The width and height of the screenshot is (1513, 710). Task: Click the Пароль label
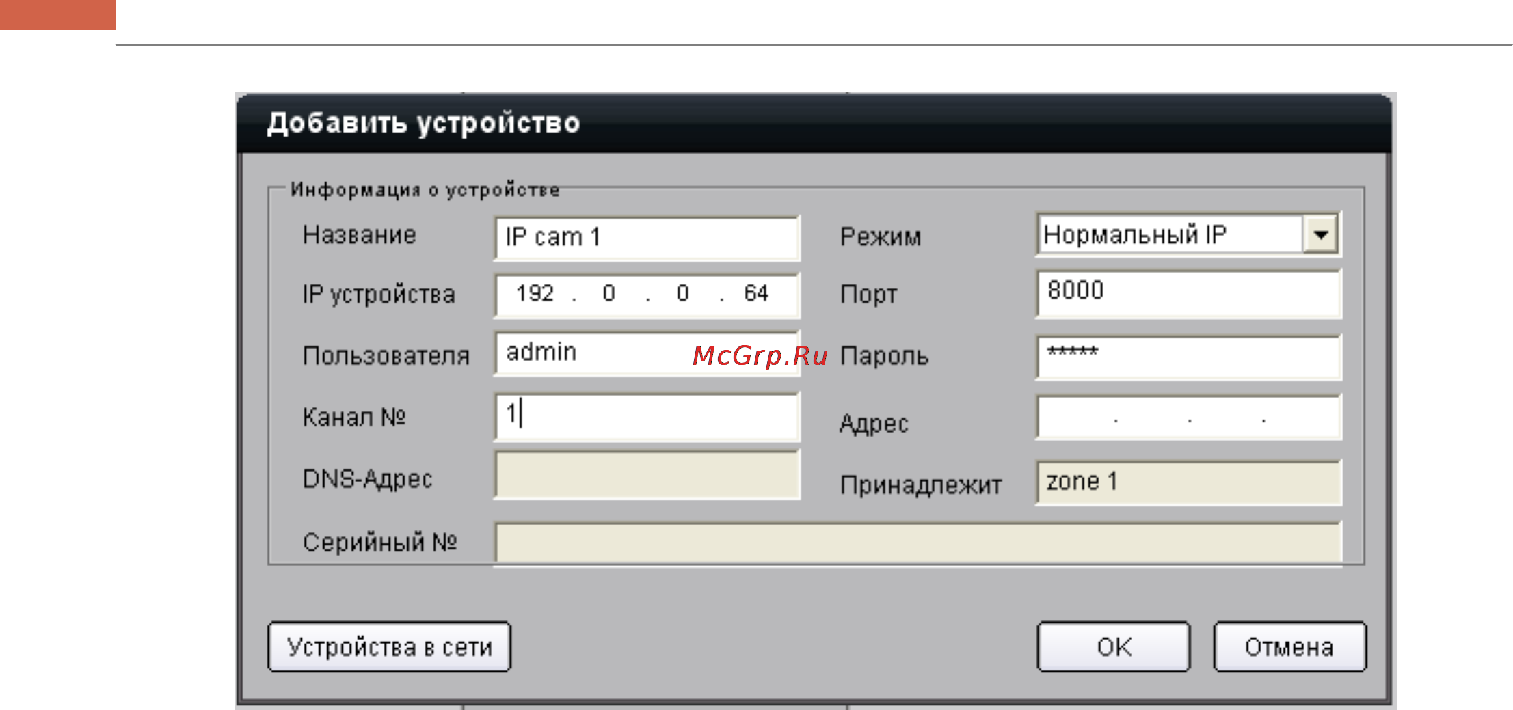[884, 356]
